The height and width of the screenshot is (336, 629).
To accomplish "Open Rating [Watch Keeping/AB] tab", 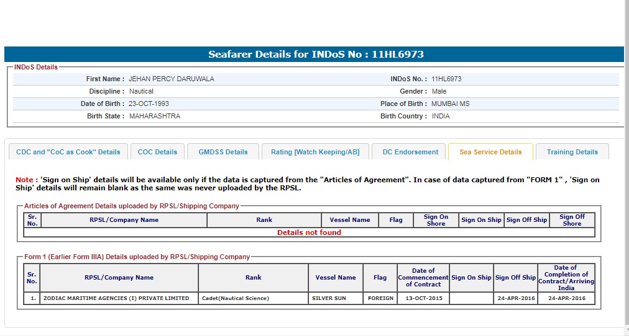I will click(315, 152).
